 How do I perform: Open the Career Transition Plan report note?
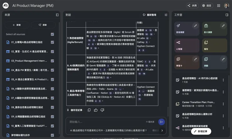pos(198,102)
